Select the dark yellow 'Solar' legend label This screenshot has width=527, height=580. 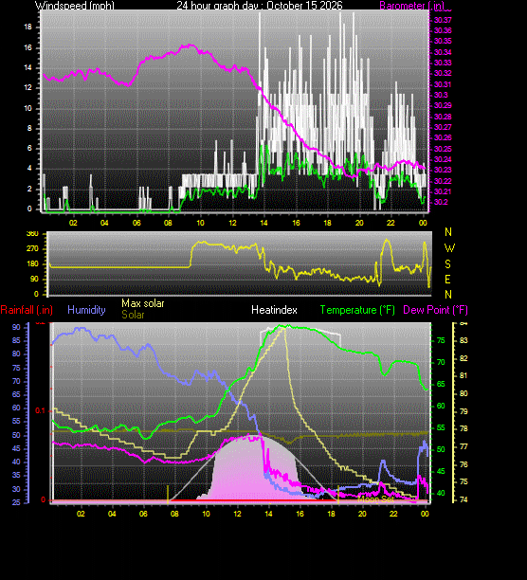pos(133,315)
